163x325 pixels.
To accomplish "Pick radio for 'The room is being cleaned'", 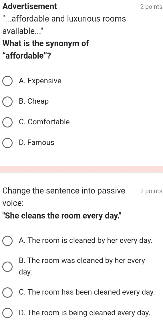I will click(7, 313).
